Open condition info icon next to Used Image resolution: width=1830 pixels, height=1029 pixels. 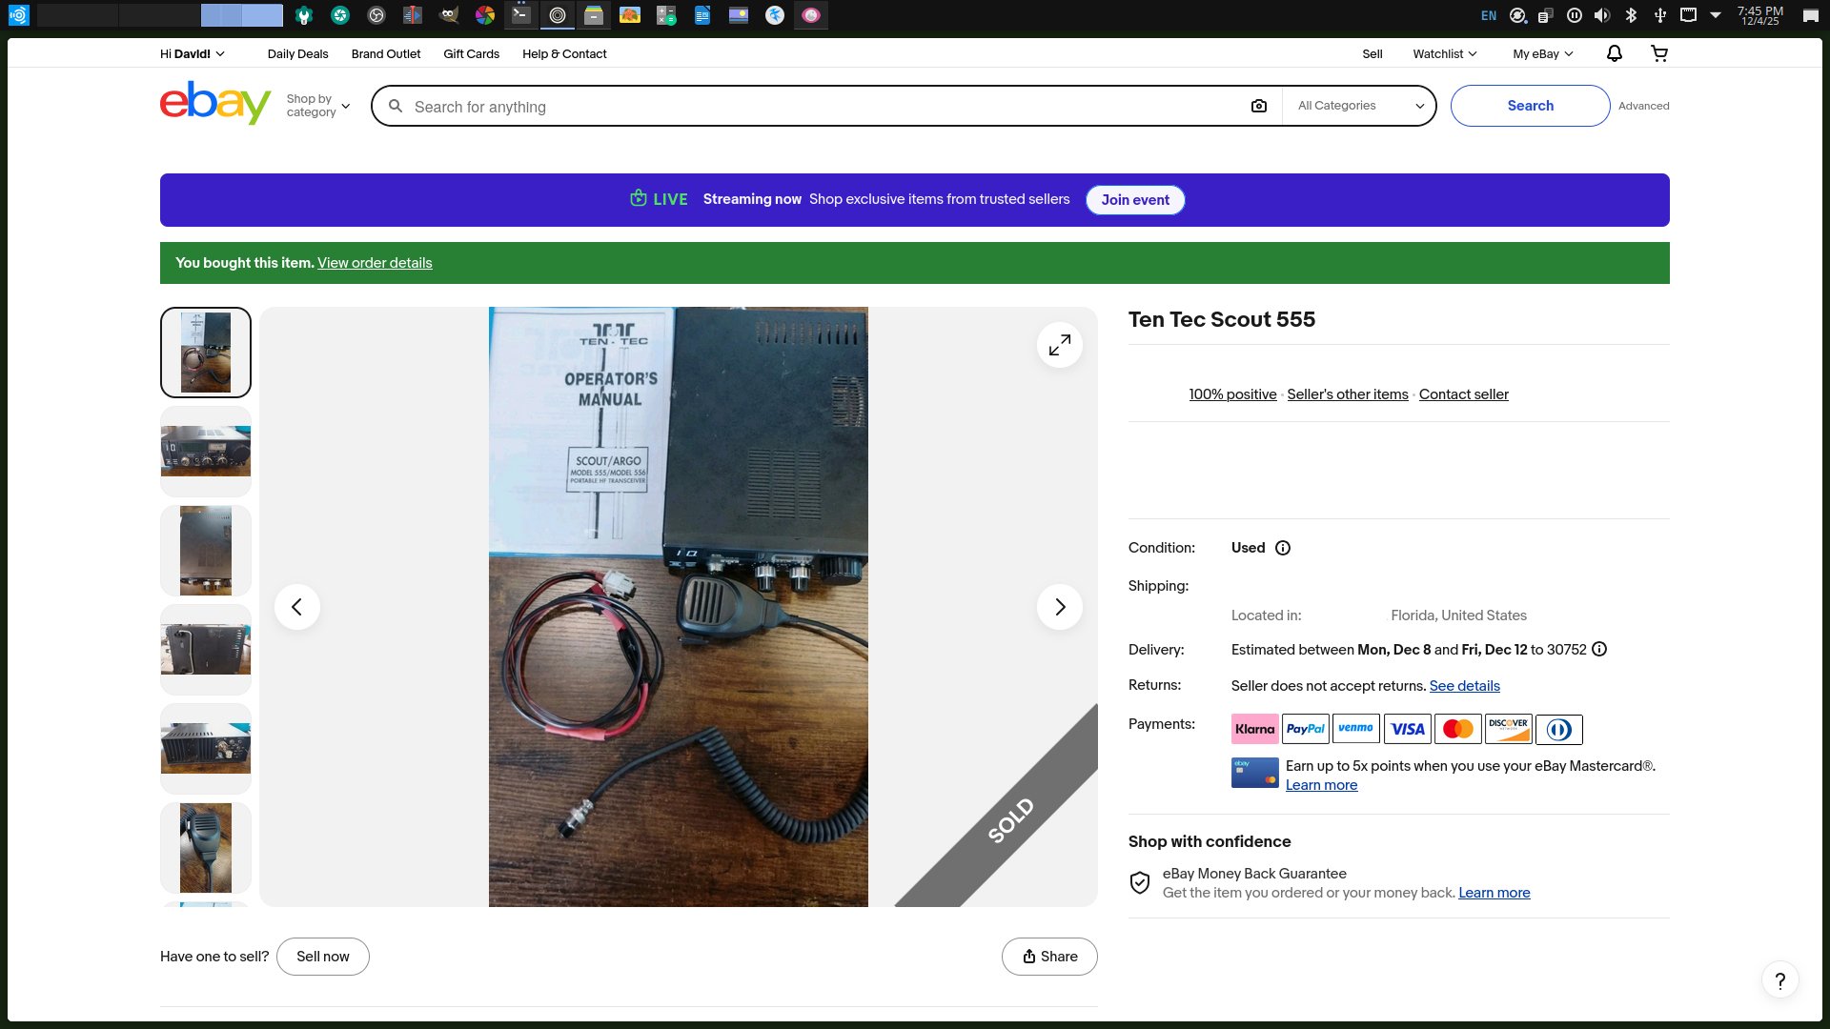pos(1283,548)
